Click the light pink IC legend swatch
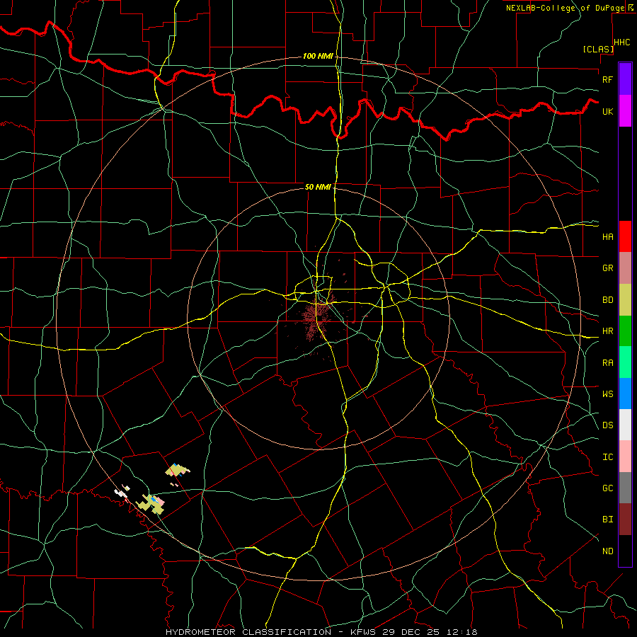Screen dimensions: 637x637 (x=625, y=457)
